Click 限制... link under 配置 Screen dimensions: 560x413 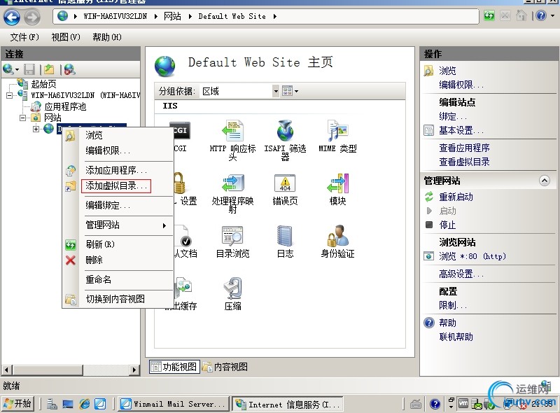click(x=452, y=306)
